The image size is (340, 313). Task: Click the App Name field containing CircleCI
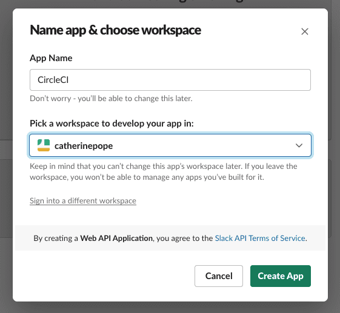pos(170,80)
